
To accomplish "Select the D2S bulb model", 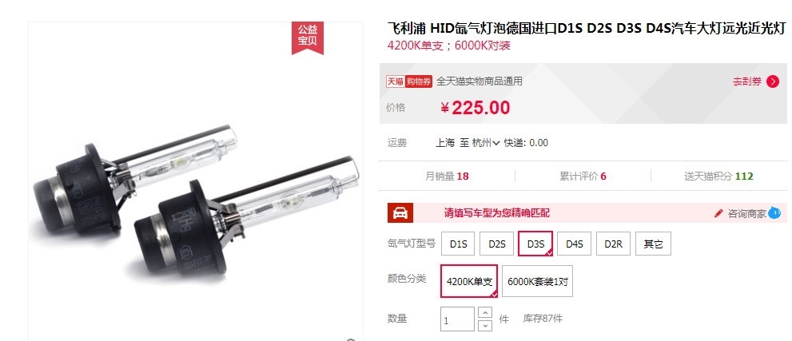I will [496, 244].
